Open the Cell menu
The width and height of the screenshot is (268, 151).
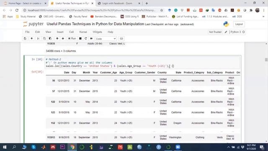(71, 32)
